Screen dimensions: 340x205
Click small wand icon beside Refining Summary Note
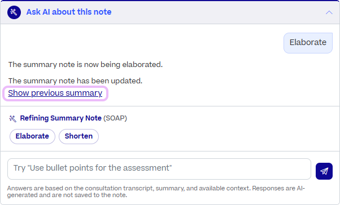point(13,118)
